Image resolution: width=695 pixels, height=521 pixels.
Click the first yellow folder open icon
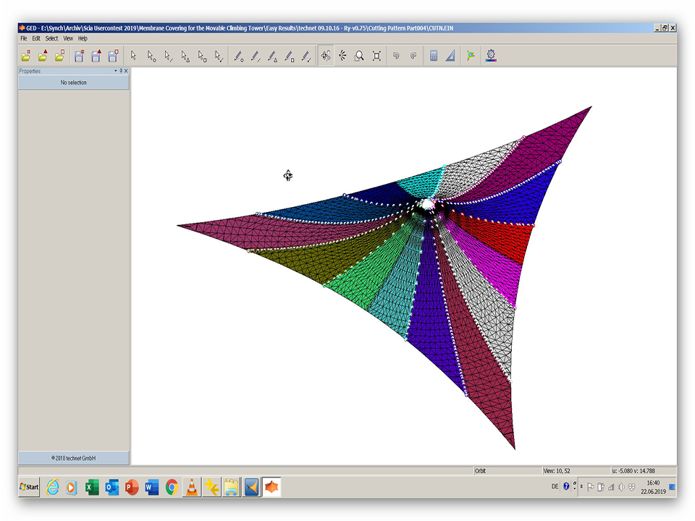coord(26,56)
